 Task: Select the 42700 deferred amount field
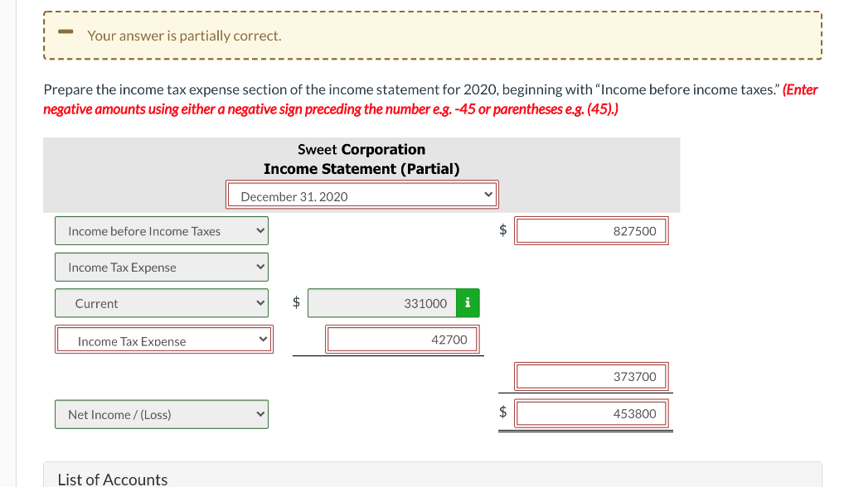pyautogui.click(x=402, y=339)
